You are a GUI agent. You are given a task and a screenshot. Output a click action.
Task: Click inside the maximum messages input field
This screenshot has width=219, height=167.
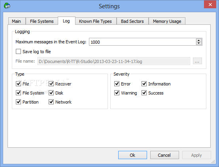pyautogui.click(x=142, y=42)
